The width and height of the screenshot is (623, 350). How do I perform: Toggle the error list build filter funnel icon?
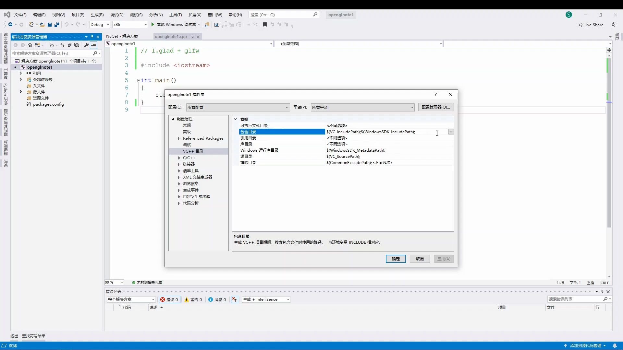coord(235,299)
